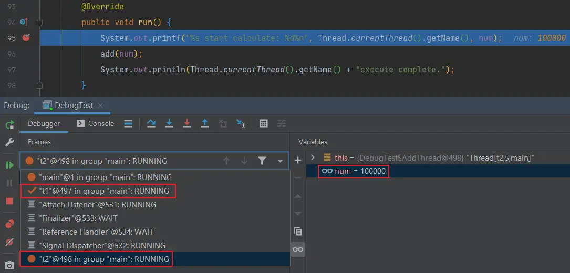Select "Finalizer"@533 WAIT thread
Screen dimensions: 570x273
coord(155,218)
